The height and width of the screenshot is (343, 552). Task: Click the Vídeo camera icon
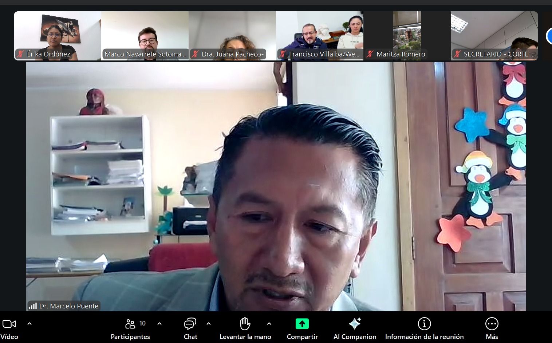(9, 324)
